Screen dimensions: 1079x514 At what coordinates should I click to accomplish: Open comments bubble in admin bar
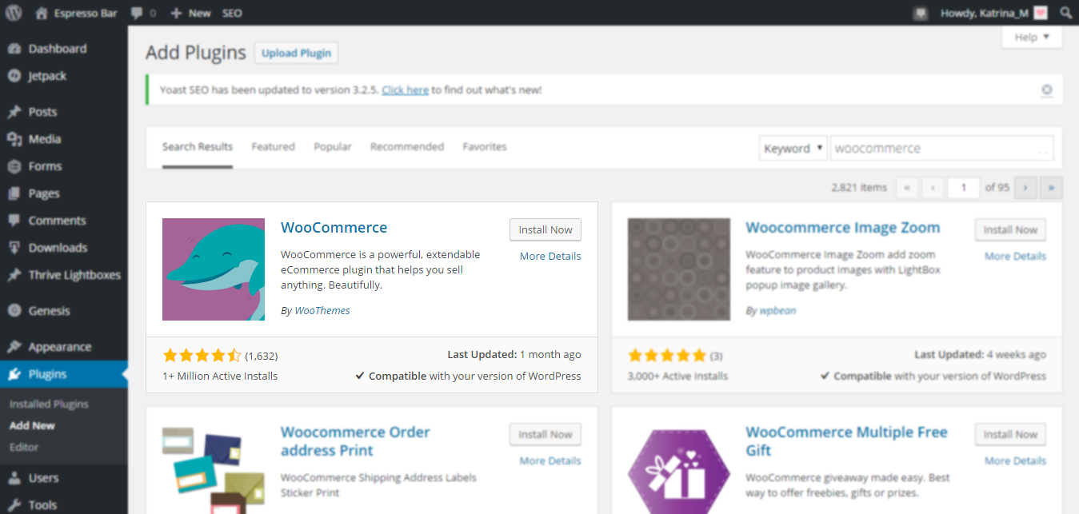point(143,14)
